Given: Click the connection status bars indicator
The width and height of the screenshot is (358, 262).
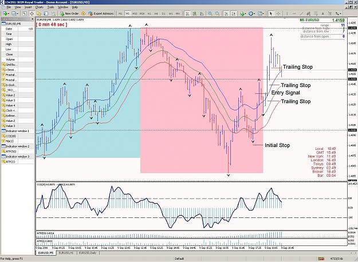Looking at the screenshot, I should (x=321, y=259).
